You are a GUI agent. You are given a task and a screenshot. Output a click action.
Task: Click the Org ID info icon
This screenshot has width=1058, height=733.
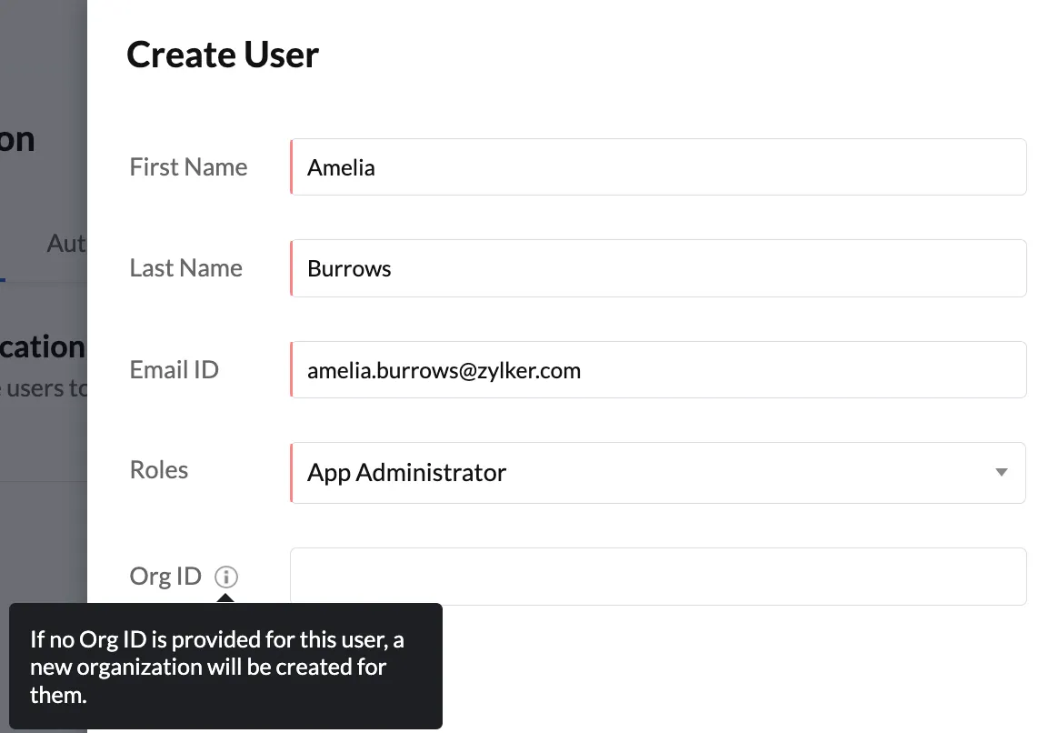pyautogui.click(x=226, y=577)
